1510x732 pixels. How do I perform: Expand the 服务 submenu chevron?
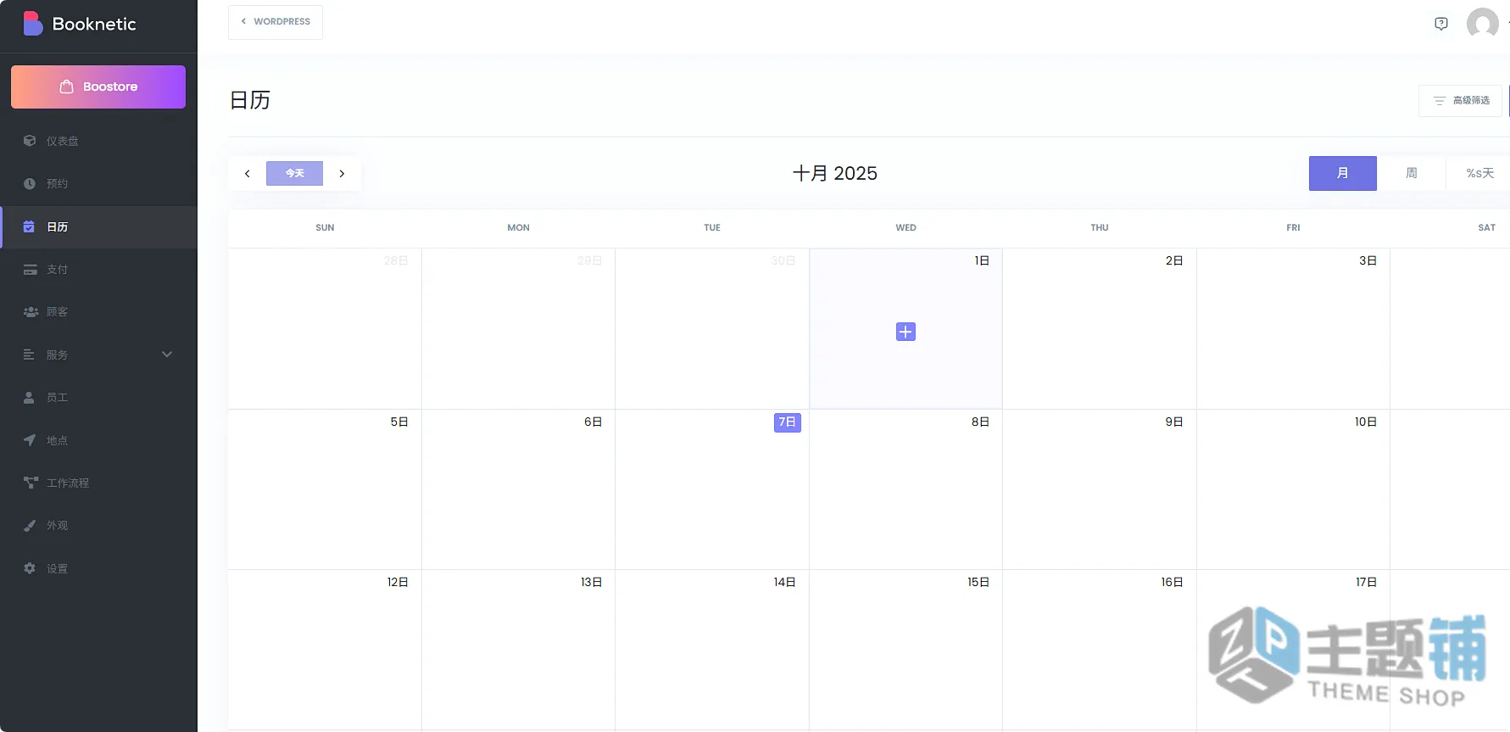pyautogui.click(x=167, y=355)
